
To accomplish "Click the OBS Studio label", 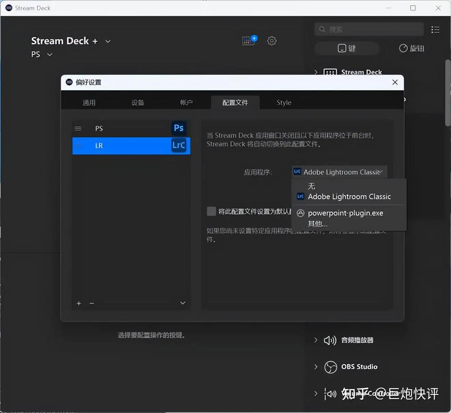I will 359,367.
